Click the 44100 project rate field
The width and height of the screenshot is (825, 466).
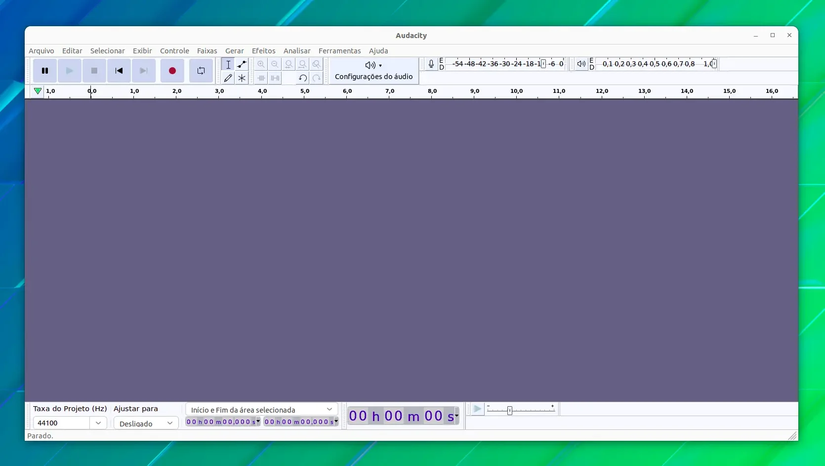(62, 423)
